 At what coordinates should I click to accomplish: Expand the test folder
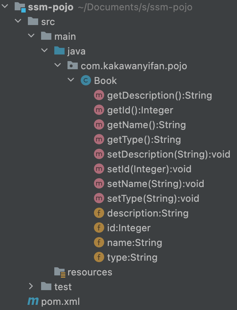(31, 287)
